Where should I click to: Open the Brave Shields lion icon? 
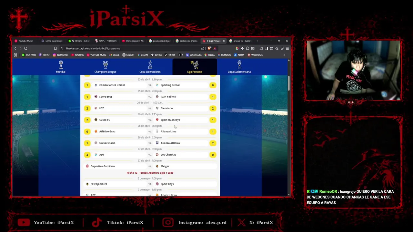point(210,48)
